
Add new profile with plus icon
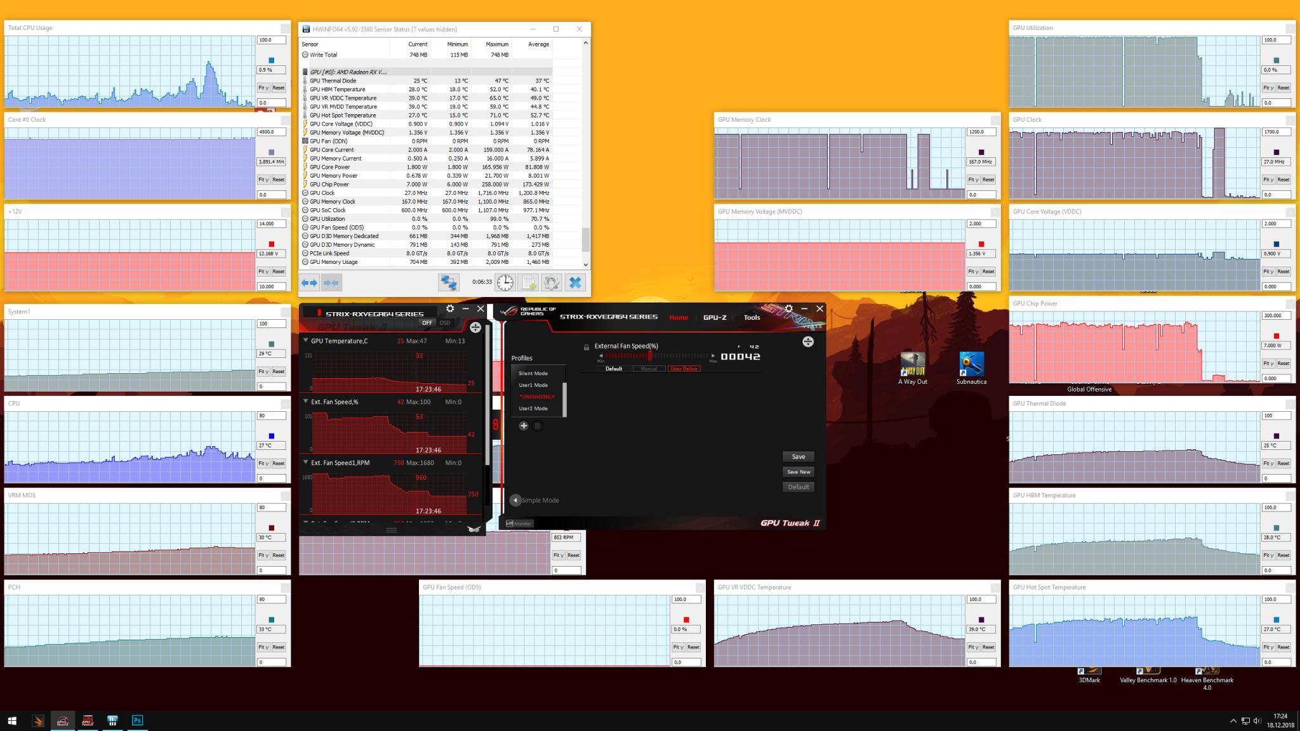tap(524, 426)
